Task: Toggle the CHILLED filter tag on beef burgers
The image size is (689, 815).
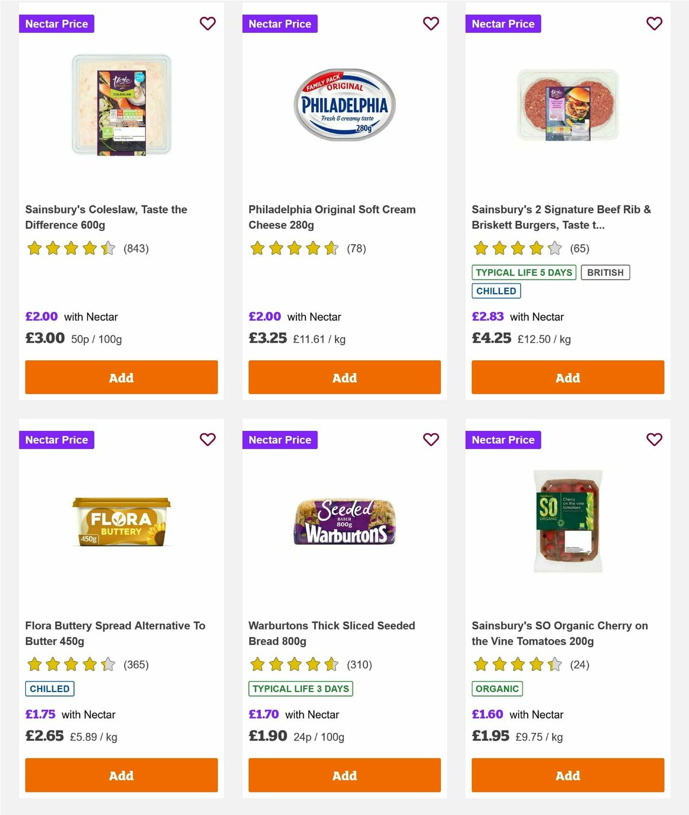Action: click(x=496, y=291)
